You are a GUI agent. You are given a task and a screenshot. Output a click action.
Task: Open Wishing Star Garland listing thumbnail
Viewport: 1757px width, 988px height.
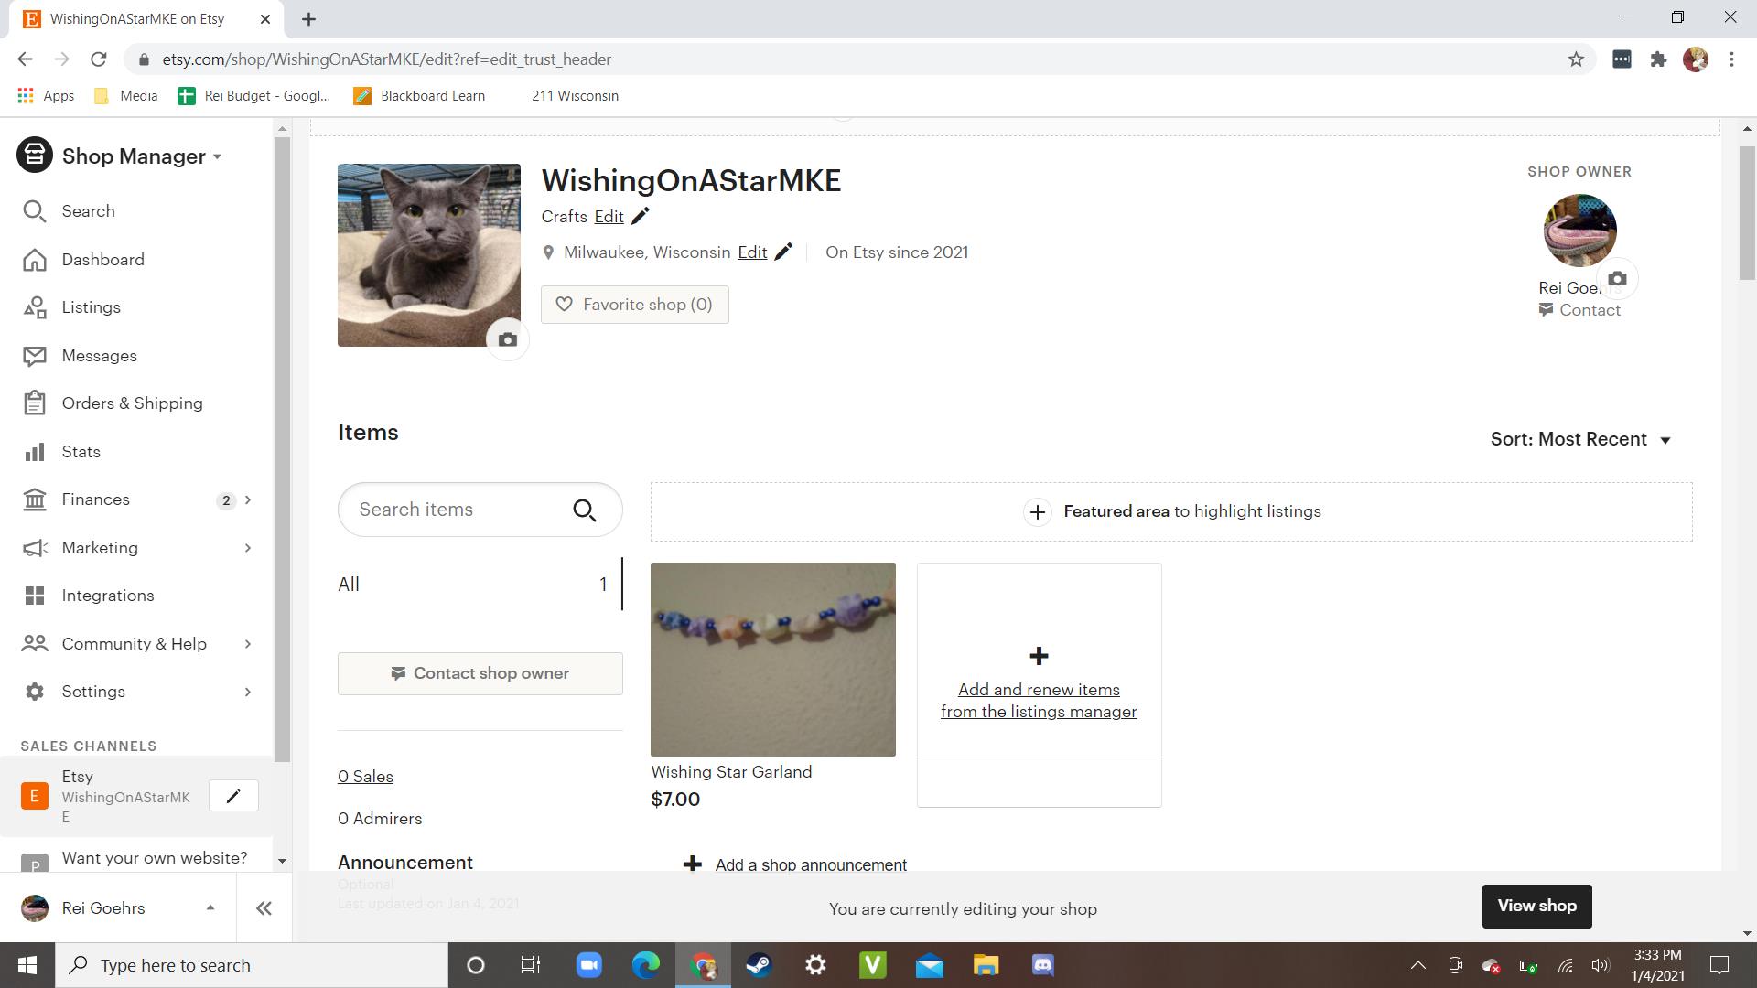[772, 660]
